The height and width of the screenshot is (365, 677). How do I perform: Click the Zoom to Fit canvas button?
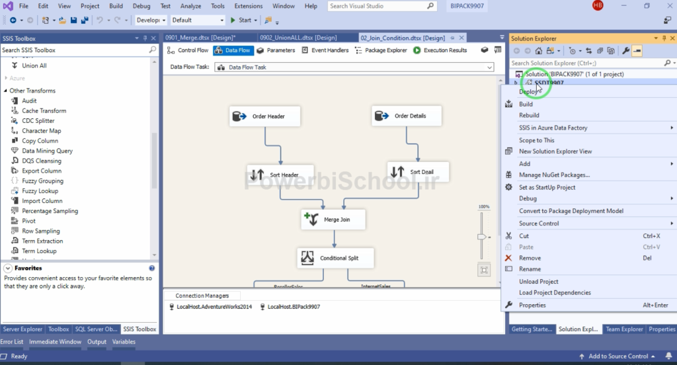click(x=485, y=270)
